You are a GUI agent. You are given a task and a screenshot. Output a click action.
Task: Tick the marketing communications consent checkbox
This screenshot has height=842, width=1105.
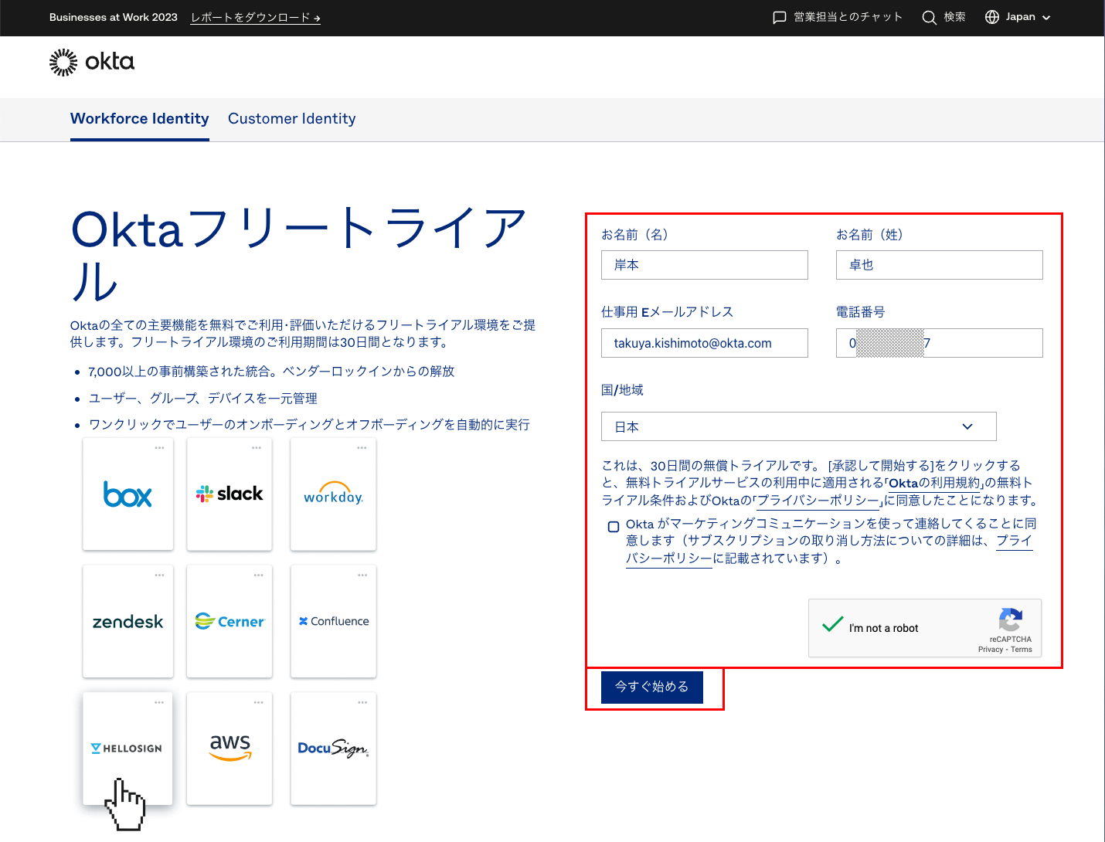(x=614, y=527)
